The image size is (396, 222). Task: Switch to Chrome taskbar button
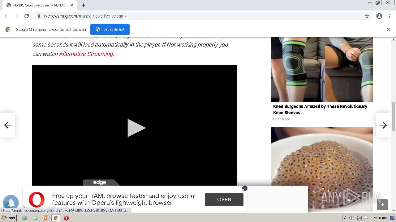tap(56, 218)
